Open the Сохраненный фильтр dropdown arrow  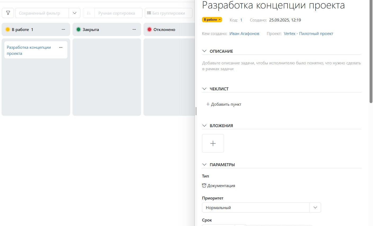(x=74, y=13)
